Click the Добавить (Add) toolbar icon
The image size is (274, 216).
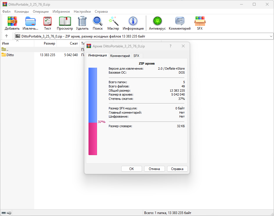(x=12, y=21)
